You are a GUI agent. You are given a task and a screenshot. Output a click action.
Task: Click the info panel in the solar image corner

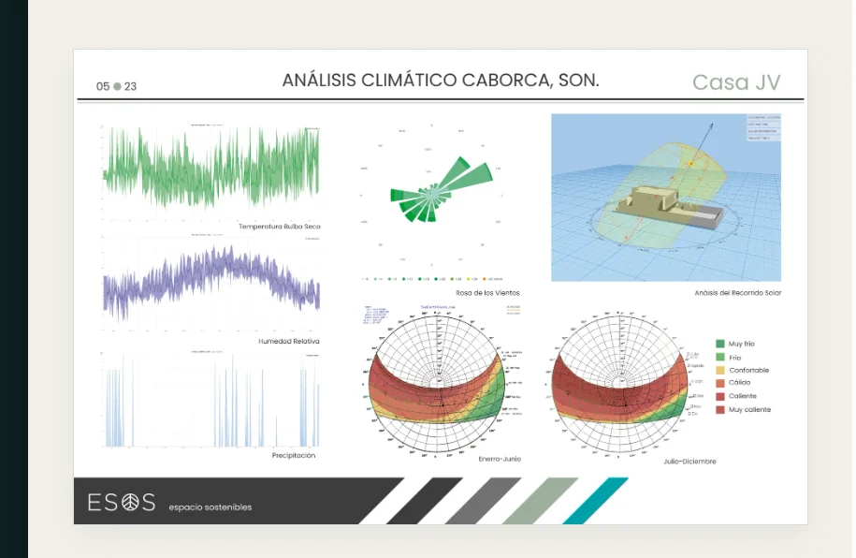pyautogui.click(x=763, y=128)
